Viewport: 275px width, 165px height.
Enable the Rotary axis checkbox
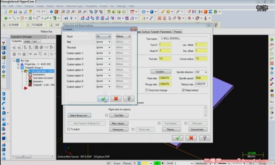tap(133, 129)
